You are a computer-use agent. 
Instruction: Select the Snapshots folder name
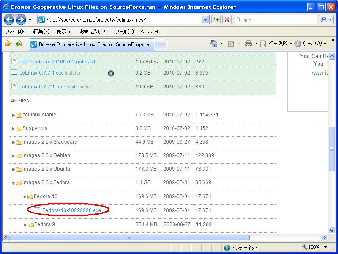(x=35, y=128)
